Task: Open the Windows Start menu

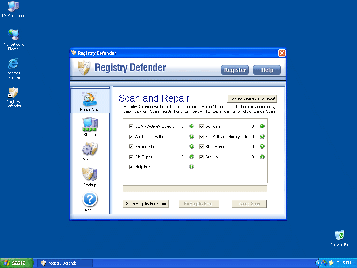Action: click(x=17, y=263)
